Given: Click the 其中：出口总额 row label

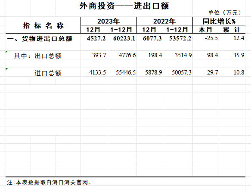Looking at the screenshot, I should click(x=38, y=56).
